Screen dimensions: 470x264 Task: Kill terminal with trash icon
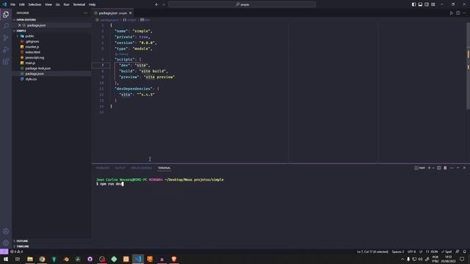point(445,168)
